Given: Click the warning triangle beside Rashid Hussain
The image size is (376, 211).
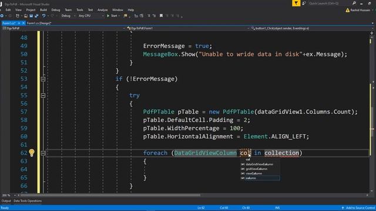Looking at the screenshot, I should [347, 11].
